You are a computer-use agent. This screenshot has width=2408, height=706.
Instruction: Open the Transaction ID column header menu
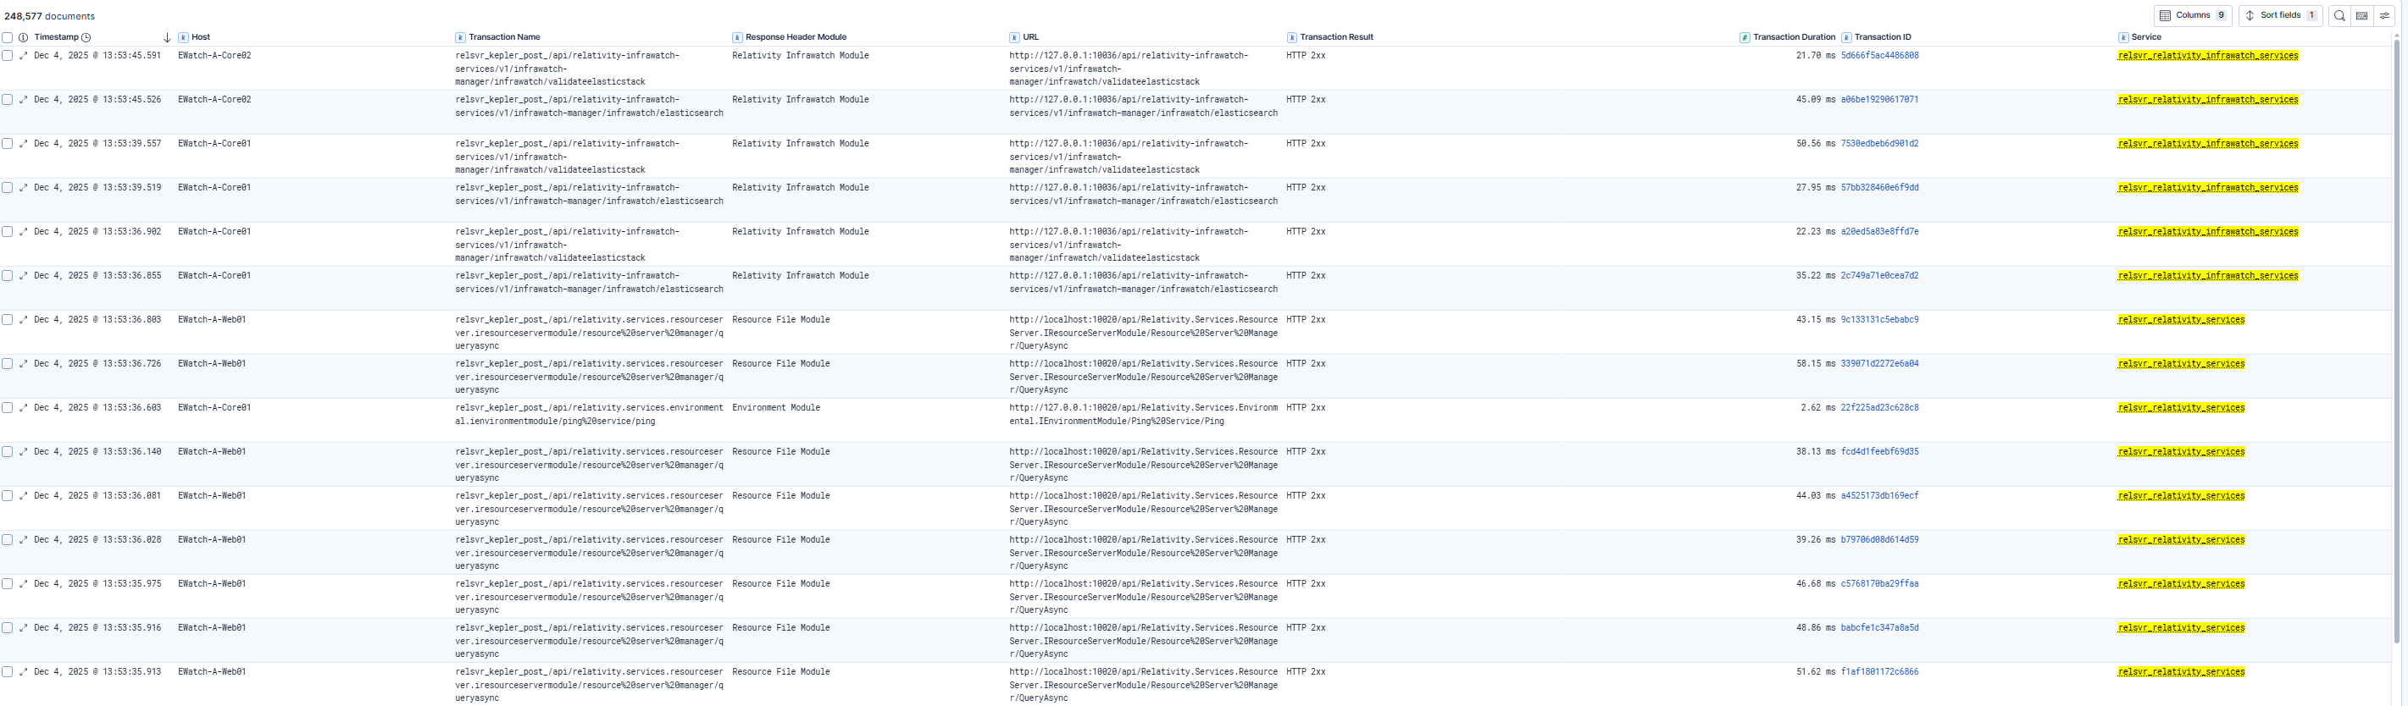[1883, 37]
